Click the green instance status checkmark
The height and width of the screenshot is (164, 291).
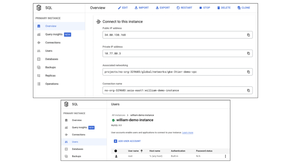tap(113, 120)
